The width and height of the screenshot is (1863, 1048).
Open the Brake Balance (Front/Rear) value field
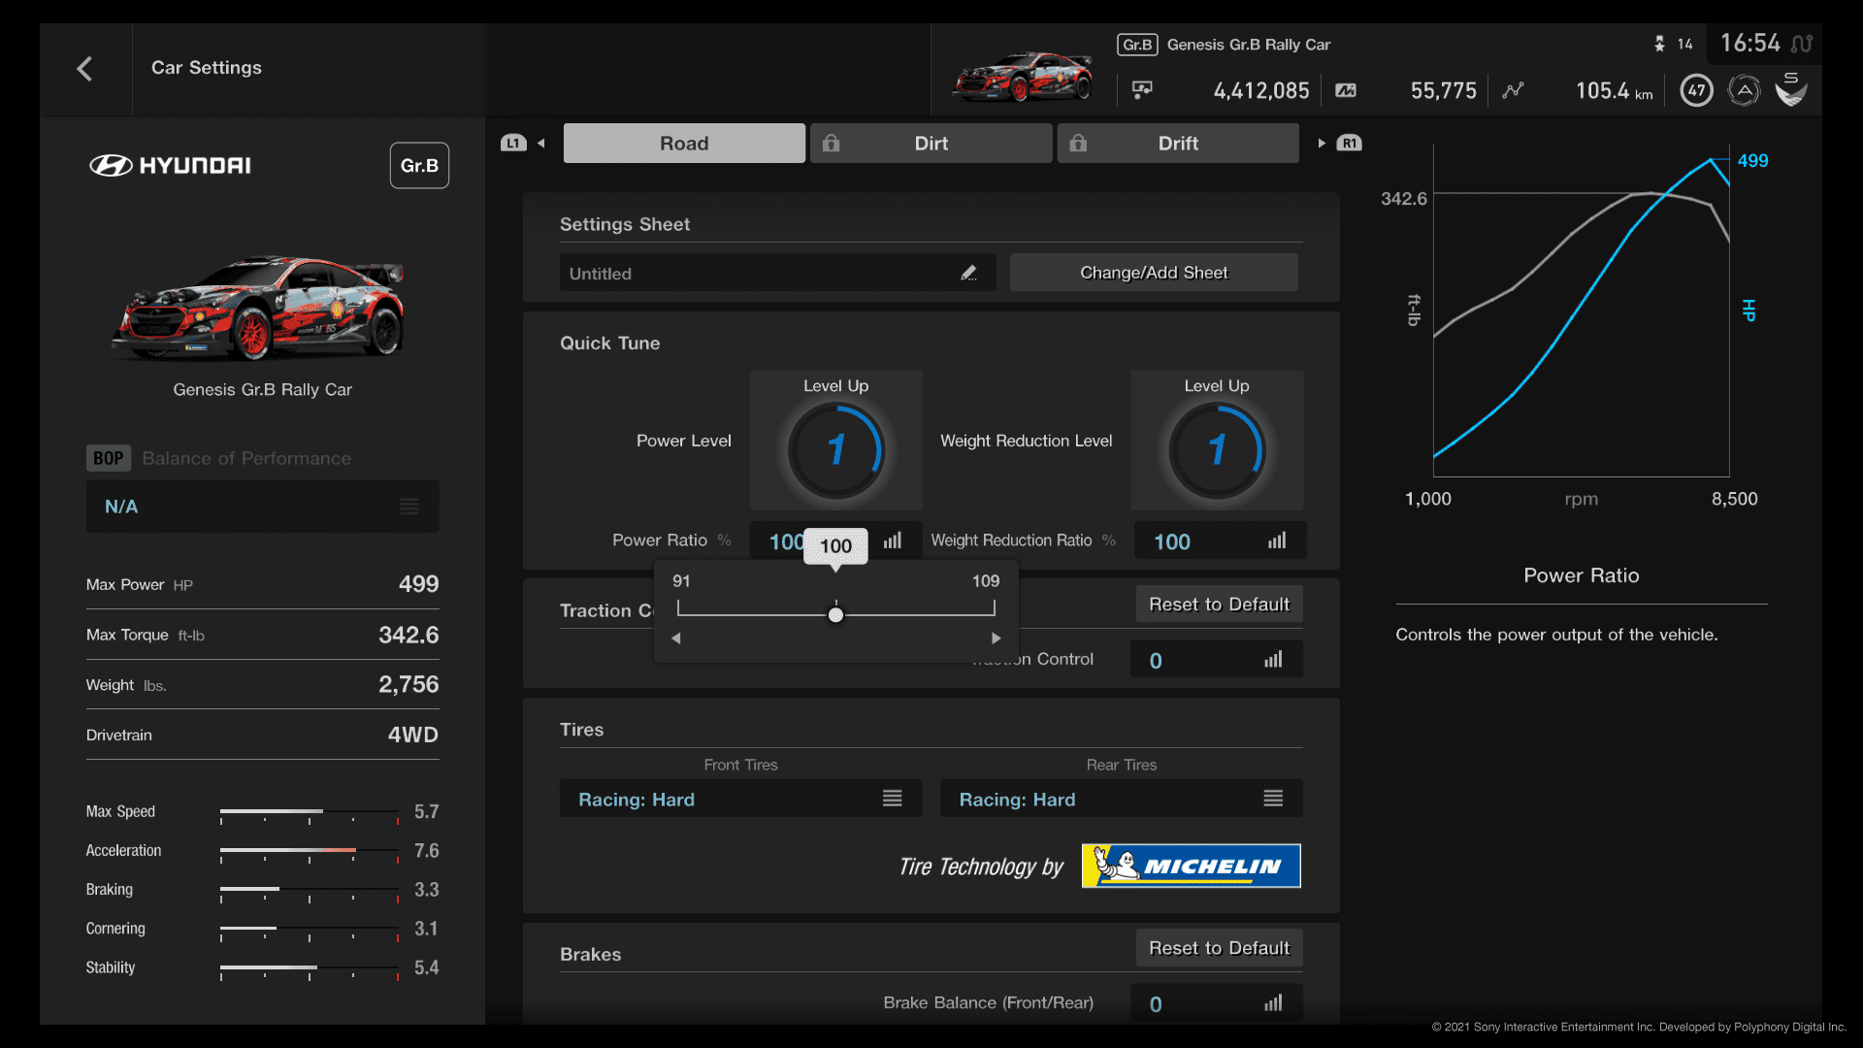pos(1217,1003)
